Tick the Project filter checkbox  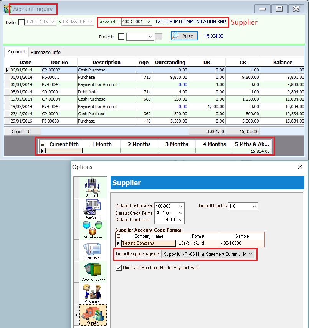[x=121, y=36]
